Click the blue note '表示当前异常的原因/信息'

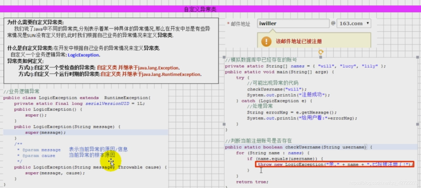pos(98,149)
